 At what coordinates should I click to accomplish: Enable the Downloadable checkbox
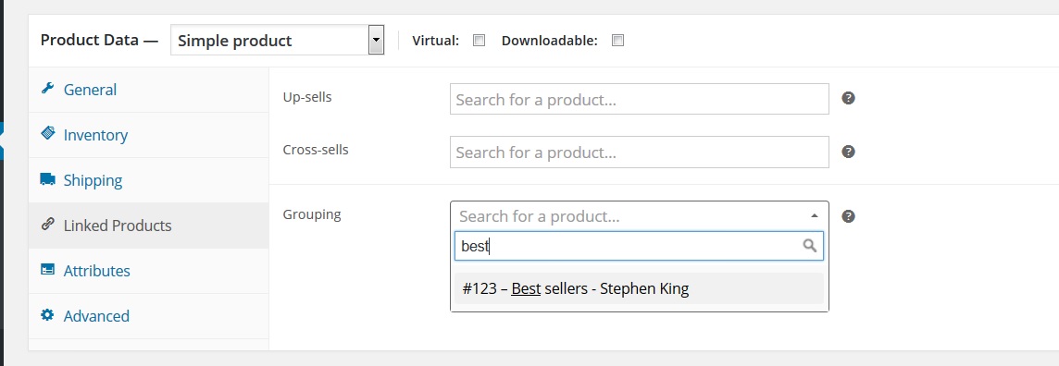617,41
